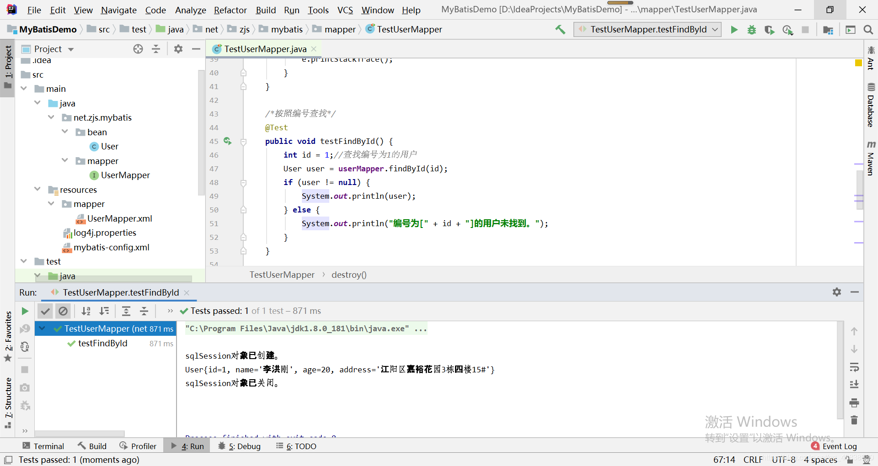Expand all test results icon
878x466 pixels.
(x=126, y=311)
